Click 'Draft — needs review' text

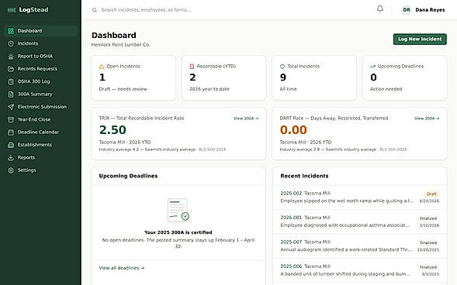(123, 89)
